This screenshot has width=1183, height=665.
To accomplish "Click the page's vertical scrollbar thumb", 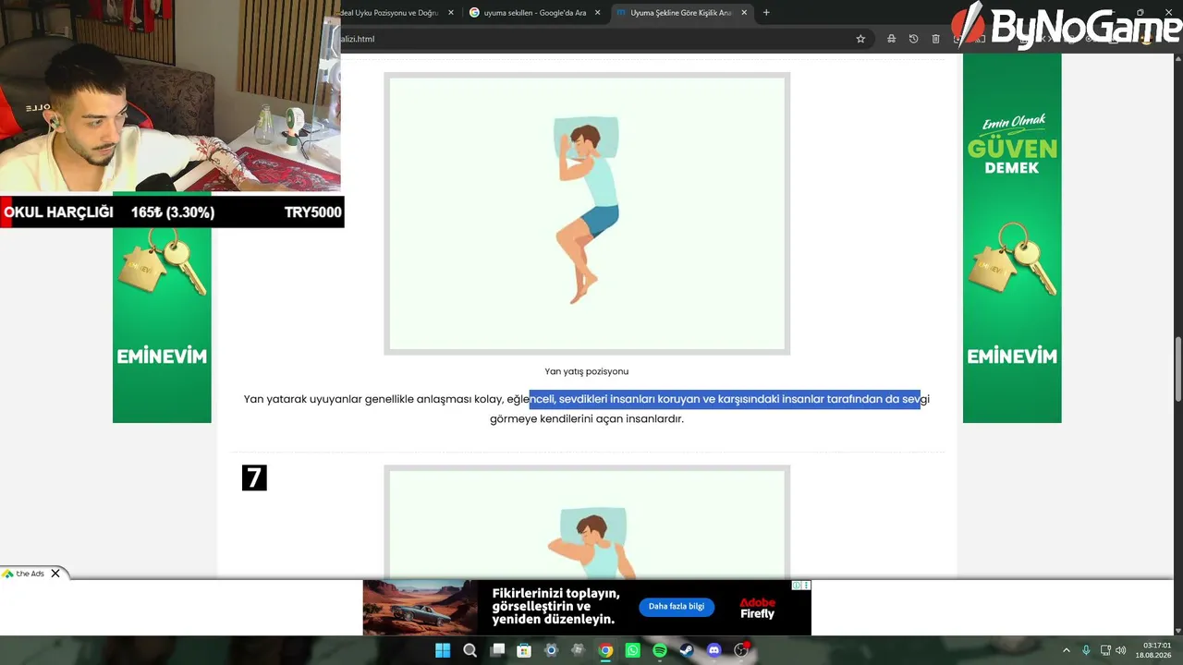I will 1177,369.
